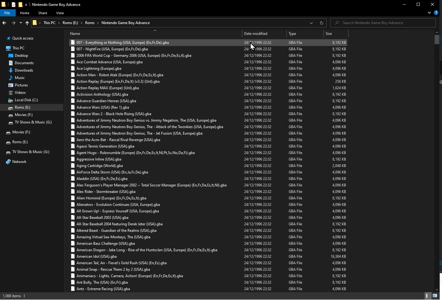
Task: Click the Help question mark icon
Action: pos(436,13)
